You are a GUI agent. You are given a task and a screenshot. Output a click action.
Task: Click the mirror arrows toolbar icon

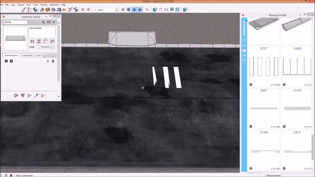(166, 9)
